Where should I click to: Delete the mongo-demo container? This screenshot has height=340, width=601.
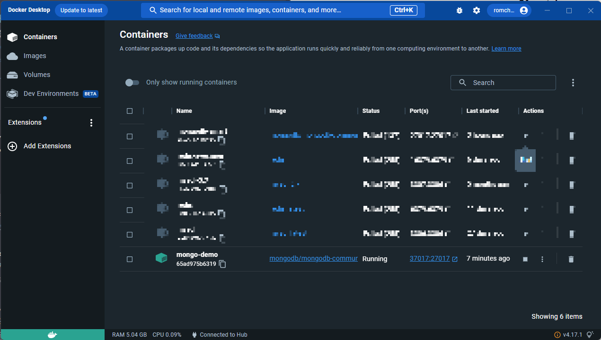571,259
